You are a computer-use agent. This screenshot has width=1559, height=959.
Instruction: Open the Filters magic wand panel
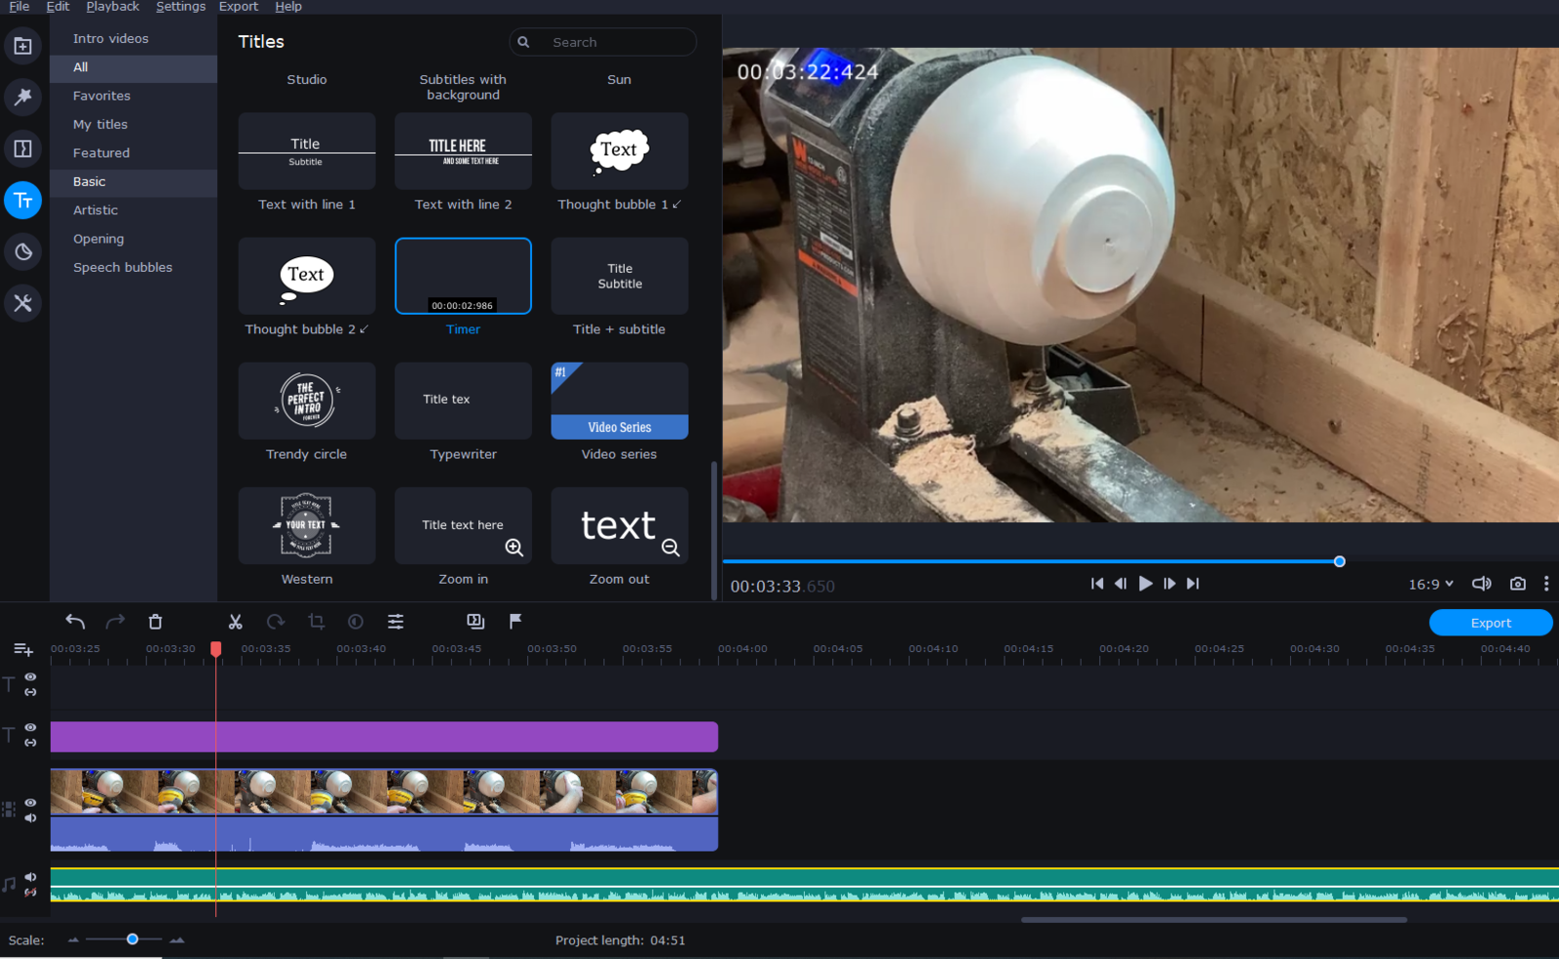click(22, 96)
